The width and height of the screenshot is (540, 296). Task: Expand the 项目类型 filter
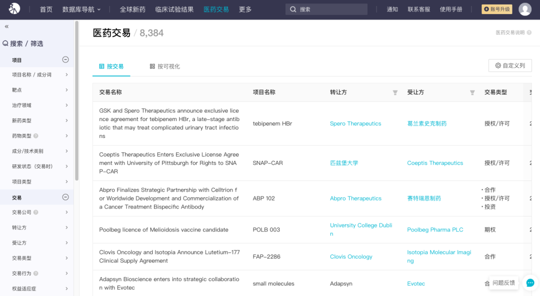pyautogui.click(x=66, y=181)
